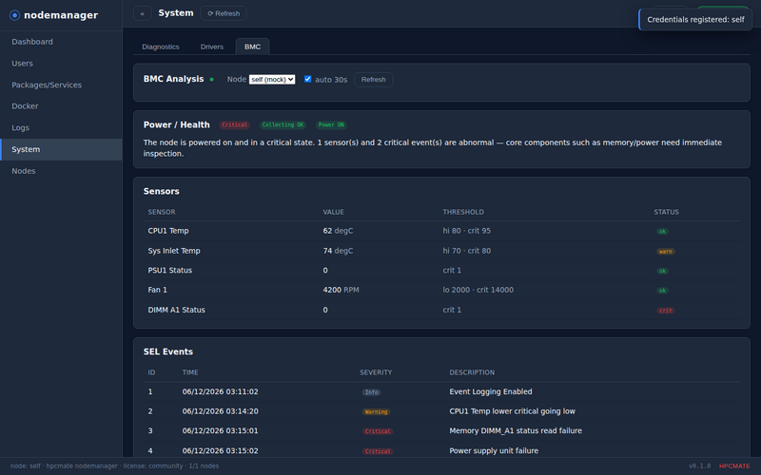761x475 pixels.
Task: Open the Dashboard page
Action: (x=61, y=42)
